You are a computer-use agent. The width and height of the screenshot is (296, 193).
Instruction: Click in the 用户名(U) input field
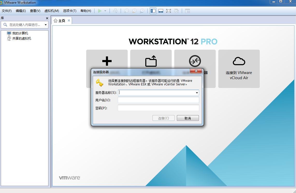(x=158, y=100)
